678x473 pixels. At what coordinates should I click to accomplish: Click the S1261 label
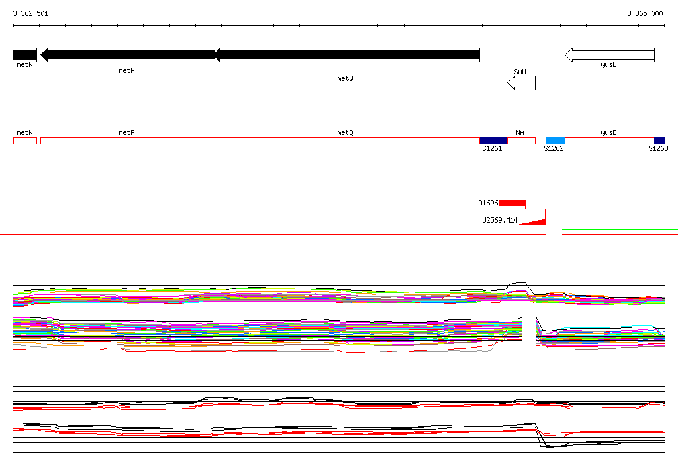click(492, 148)
